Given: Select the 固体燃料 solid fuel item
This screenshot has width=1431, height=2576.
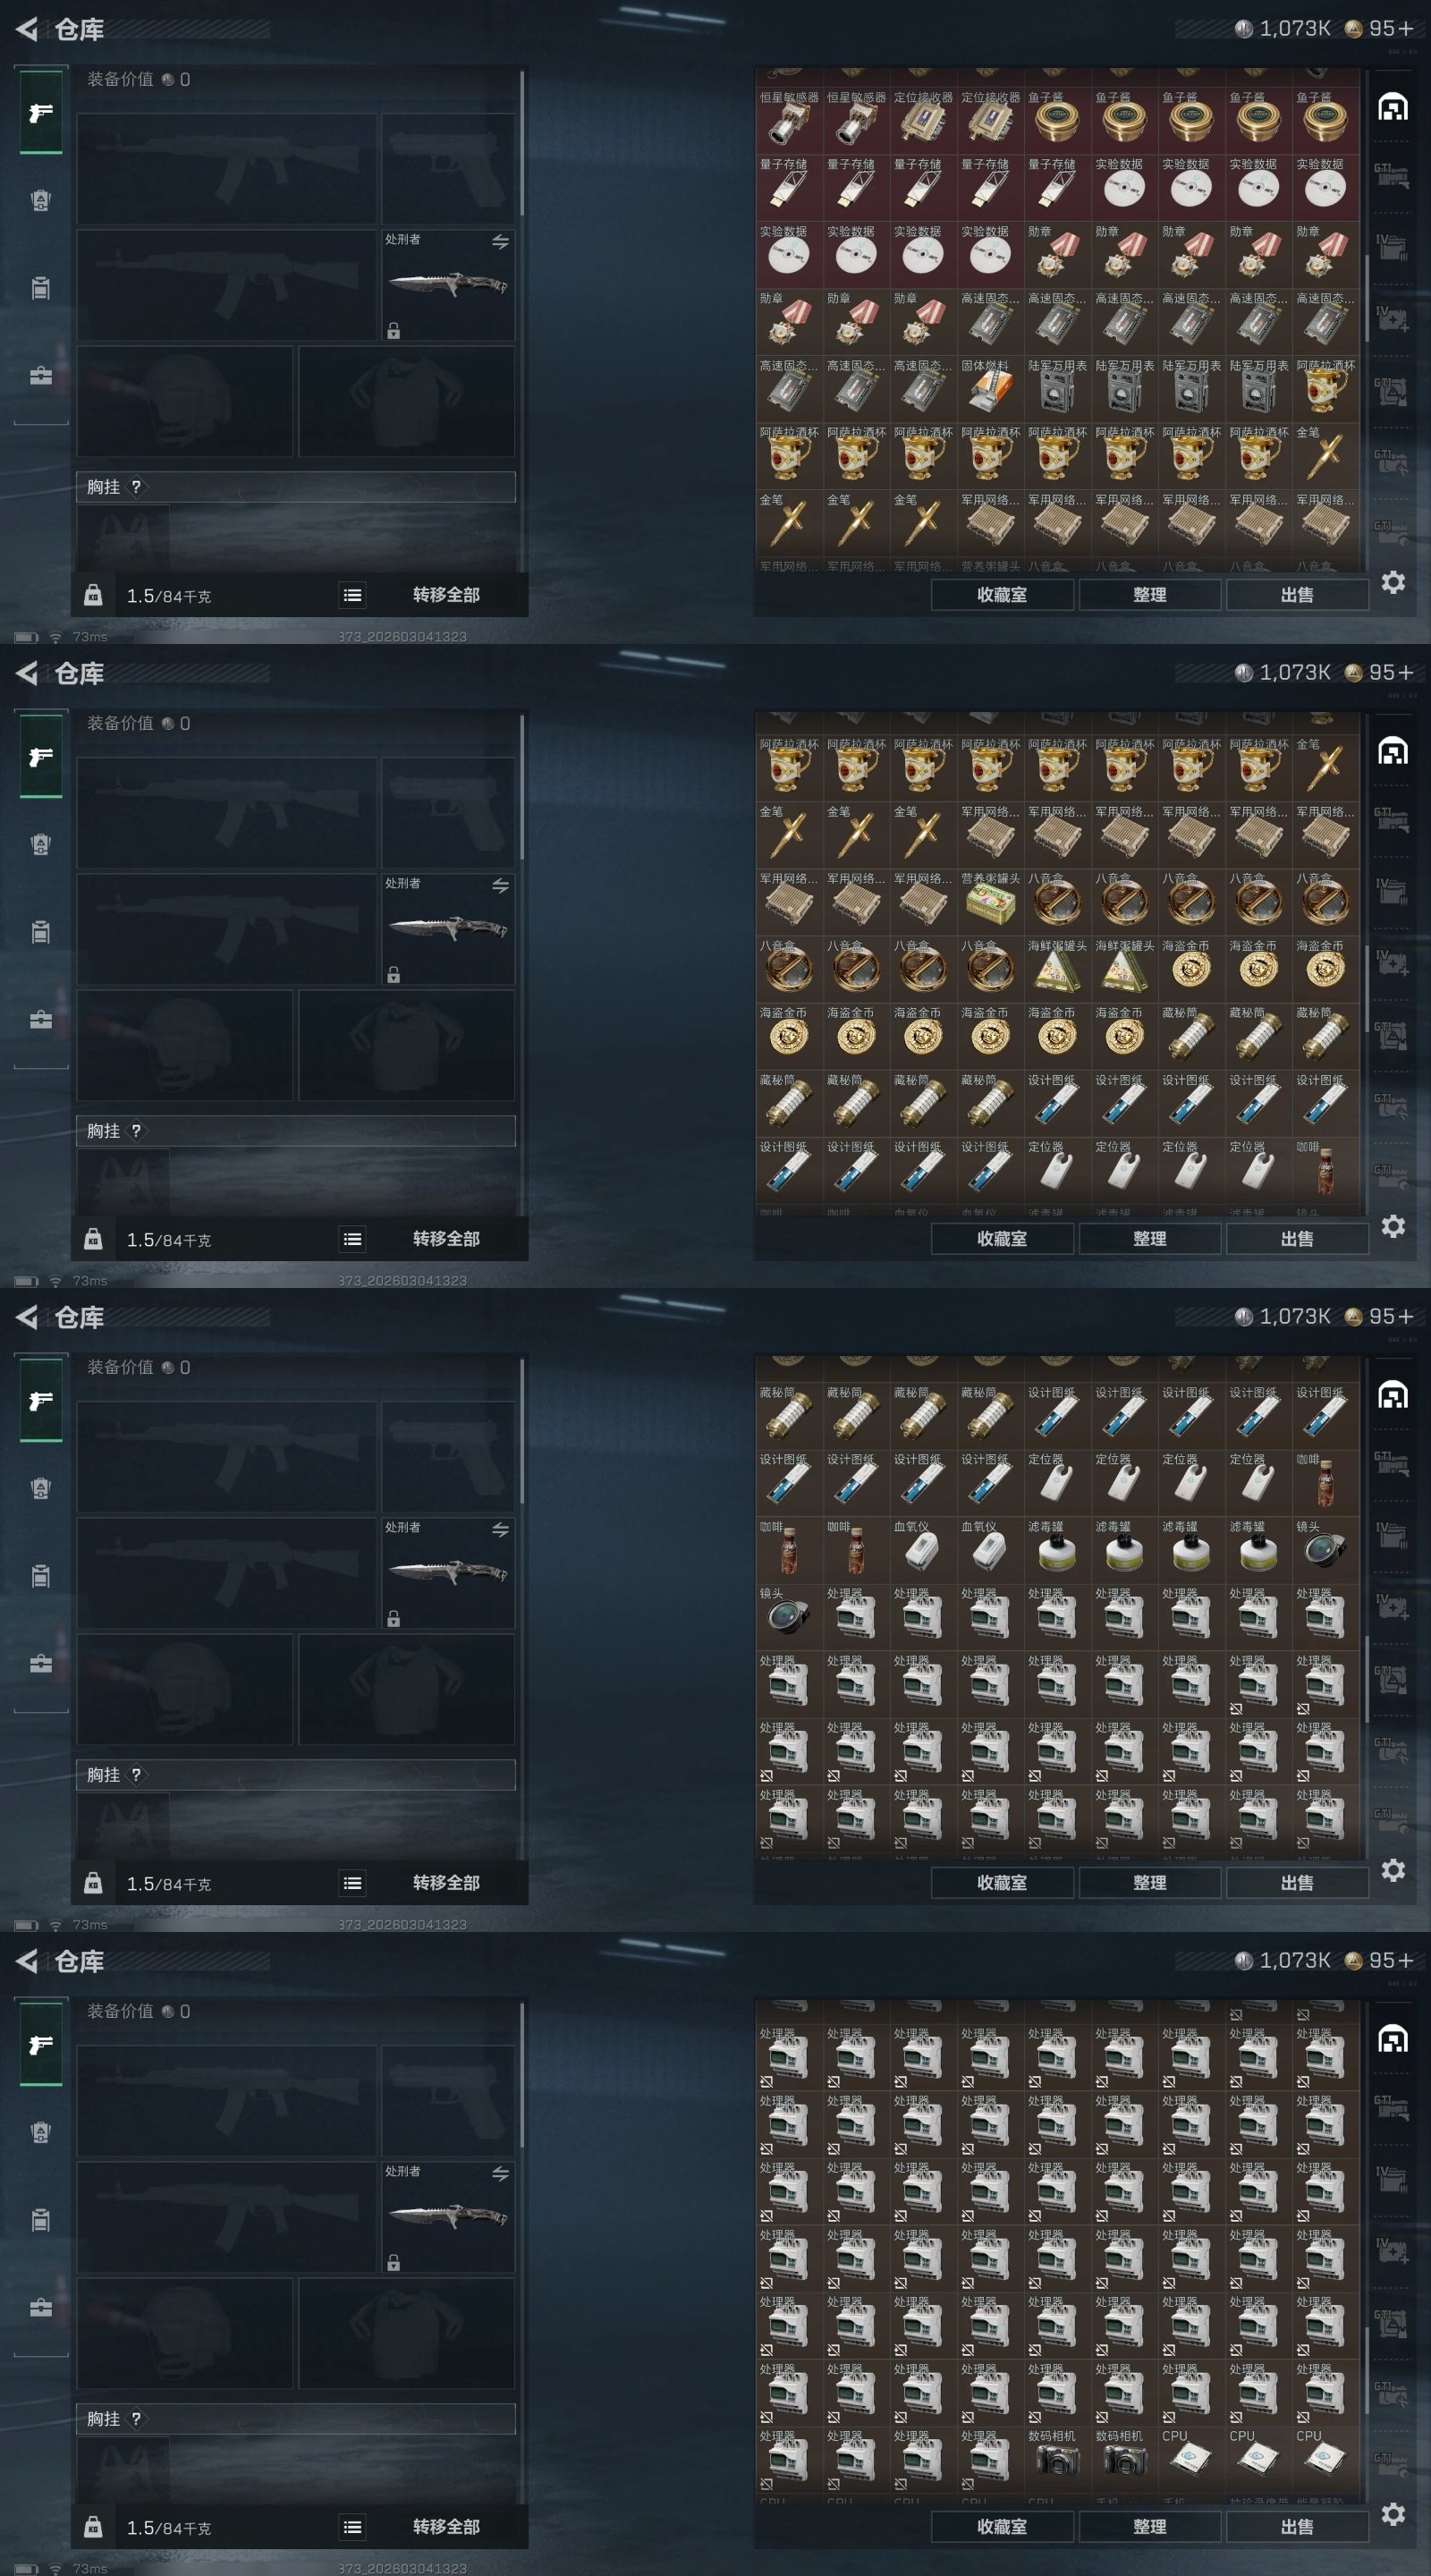Looking at the screenshot, I should [990, 389].
